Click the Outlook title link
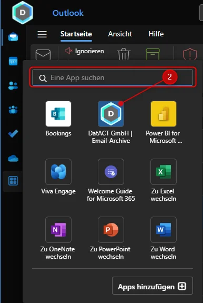 point(68,13)
